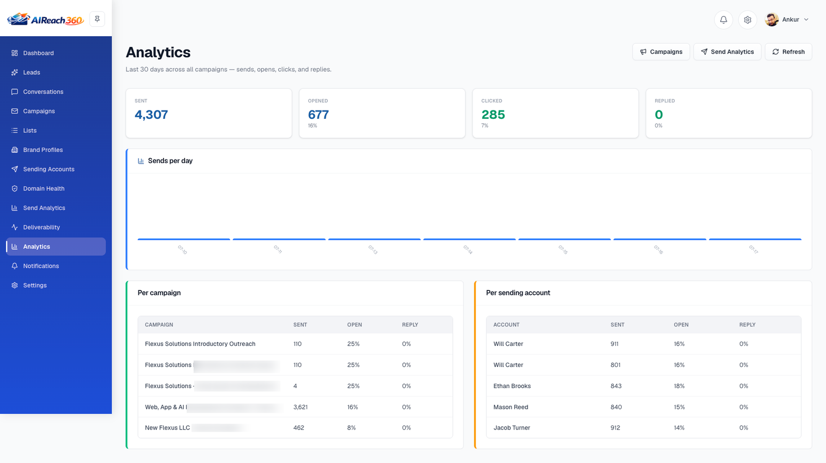Click the 07-10 bar in chart
Image resolution: width=826 pixels, height=463 pixels.
click(184, 240)
